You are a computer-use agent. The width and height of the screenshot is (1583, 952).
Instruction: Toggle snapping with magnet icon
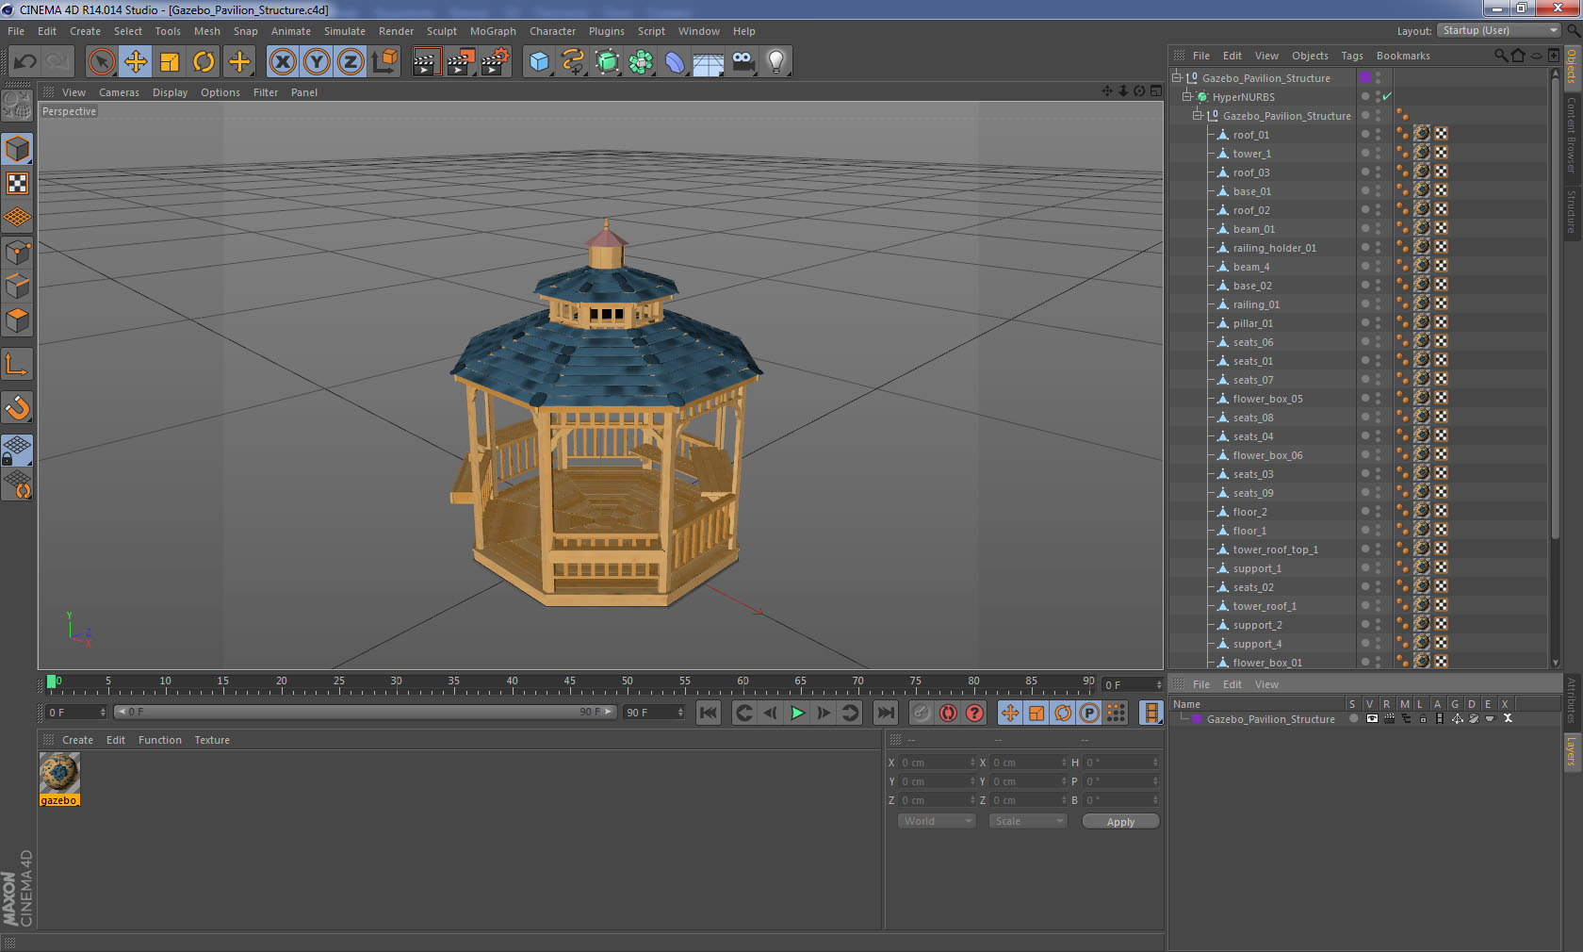tap(18, 408)
